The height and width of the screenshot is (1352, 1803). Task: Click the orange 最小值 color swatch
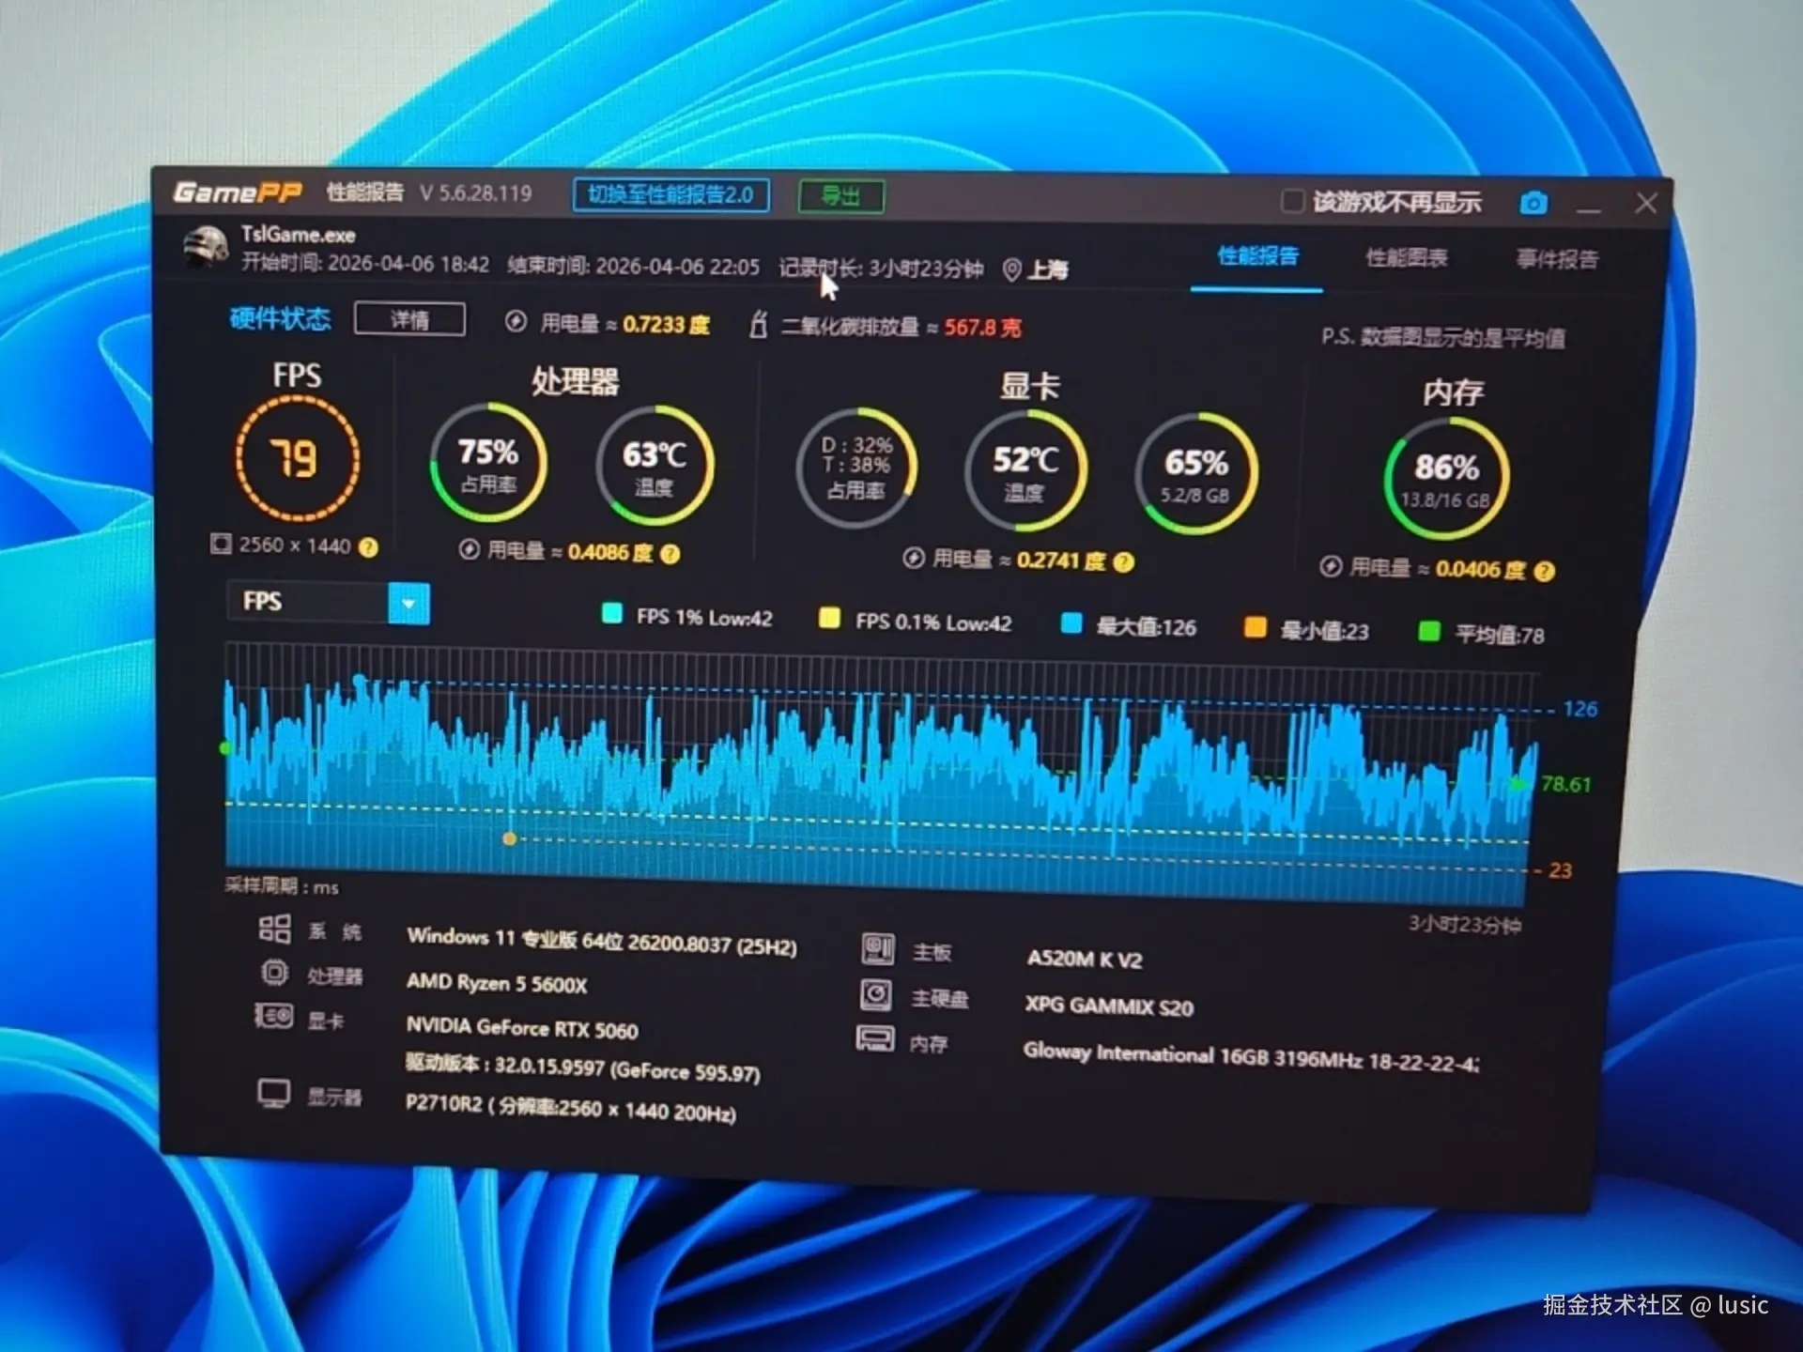[x=1255, y=628]
